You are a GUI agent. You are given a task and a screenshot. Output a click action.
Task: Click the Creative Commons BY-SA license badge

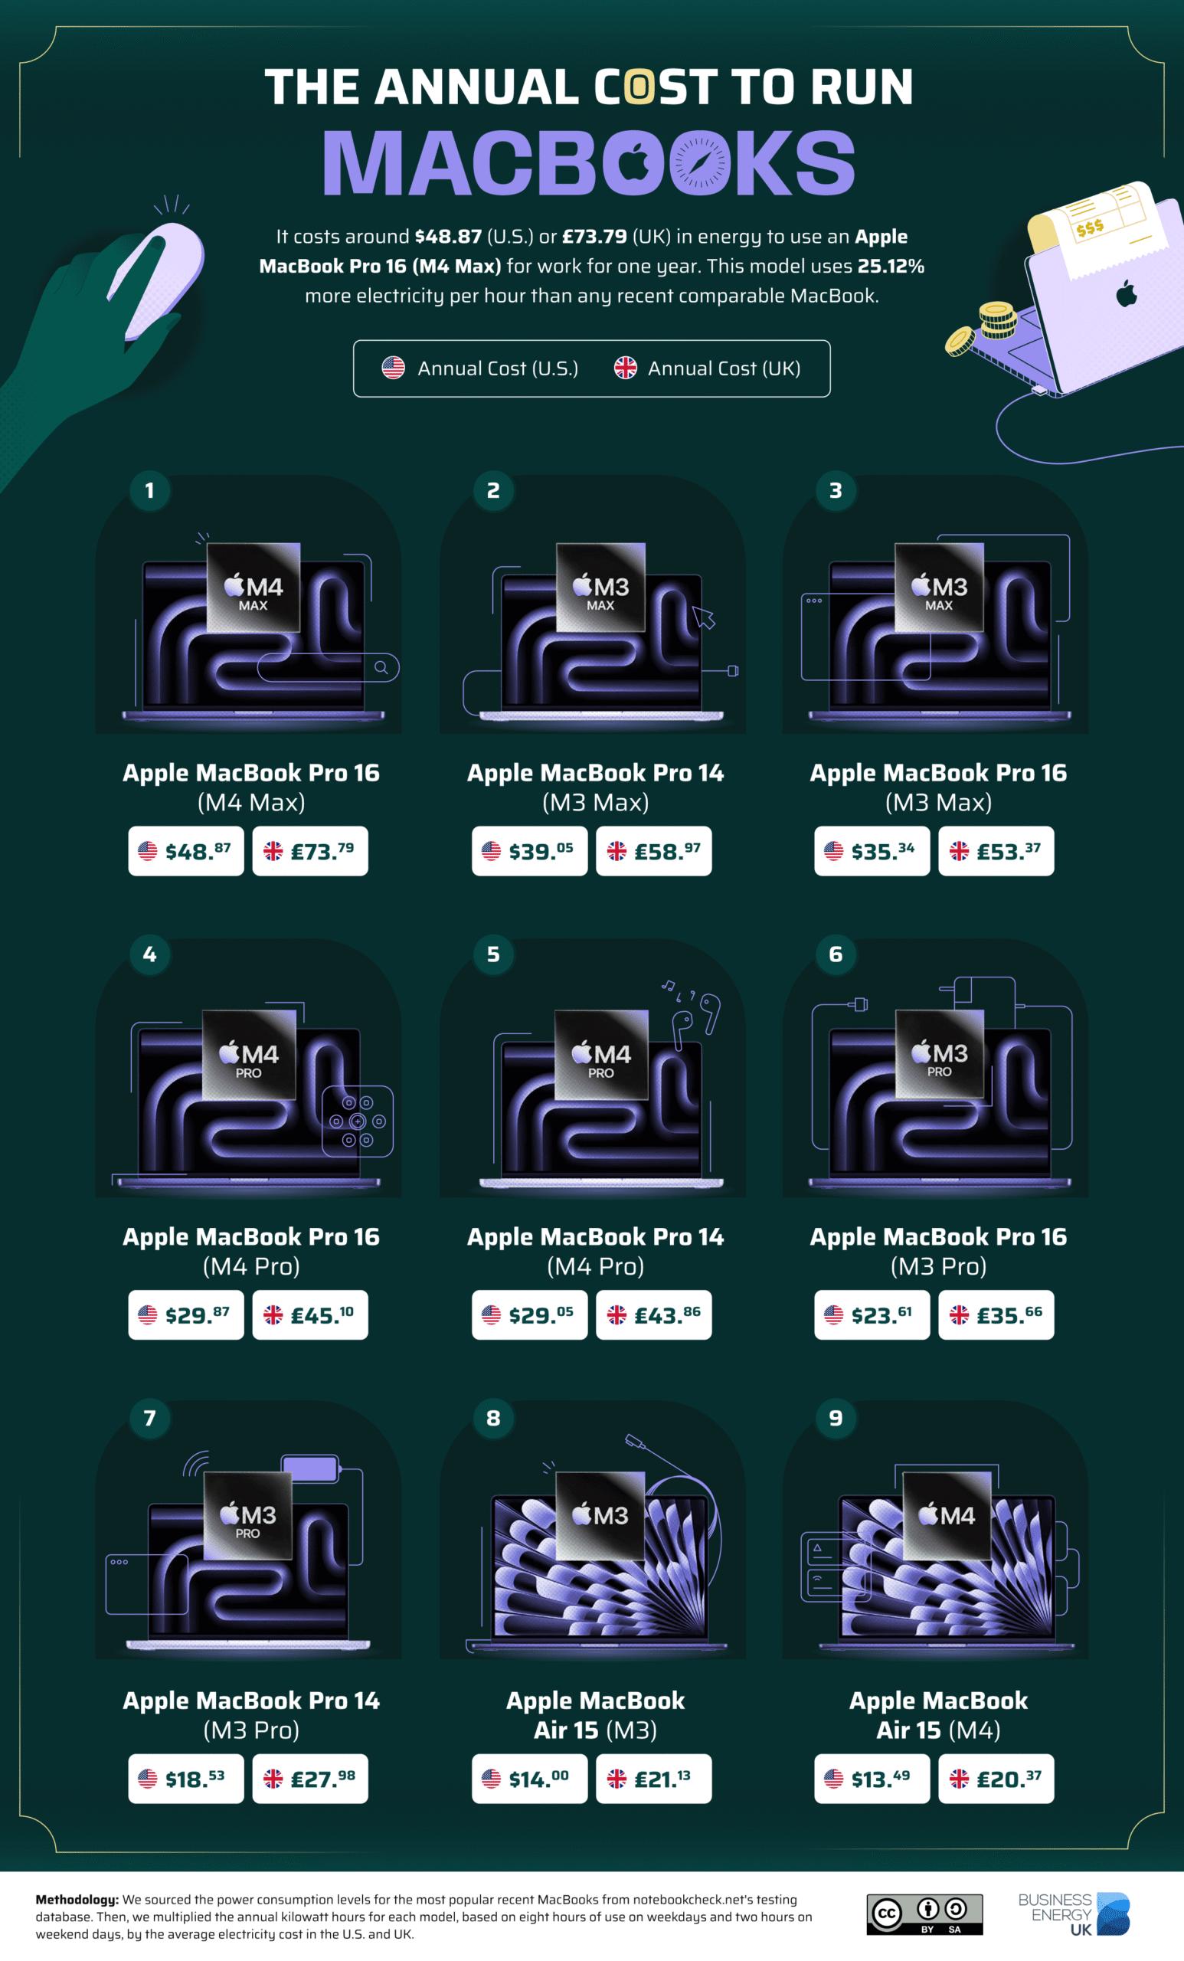[924, 1914]
